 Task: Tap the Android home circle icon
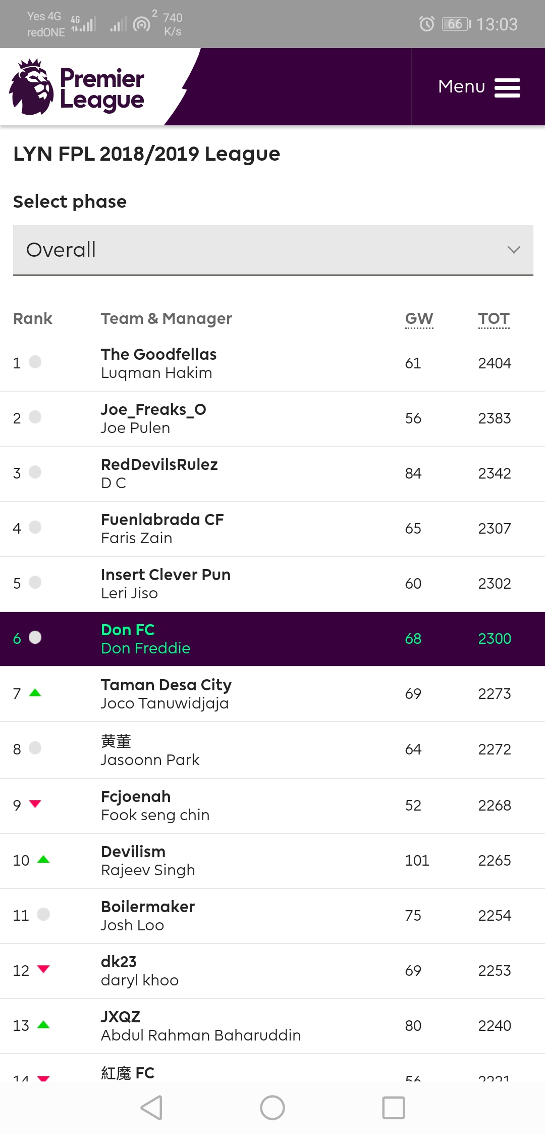pyautogui.click(x=272, y=1108)
